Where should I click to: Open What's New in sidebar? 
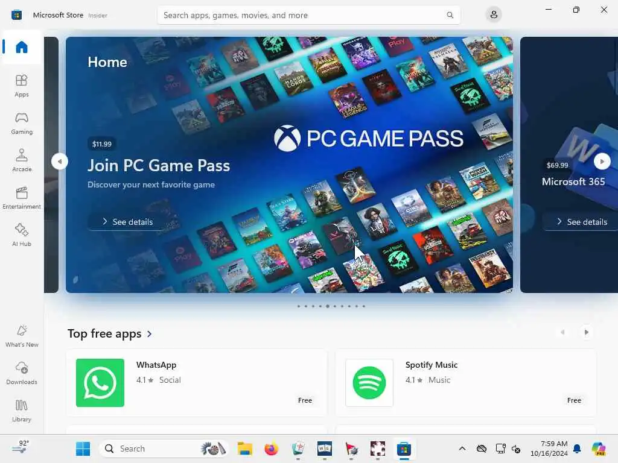coord(22,336)
